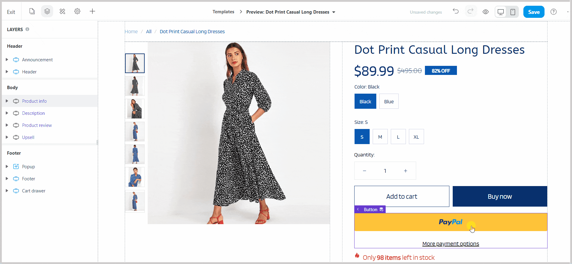Image resolution: width=572 pixels, height=264 pixels.
Task: Click Home breadcrumb link
Action: [x=131, y=31]
